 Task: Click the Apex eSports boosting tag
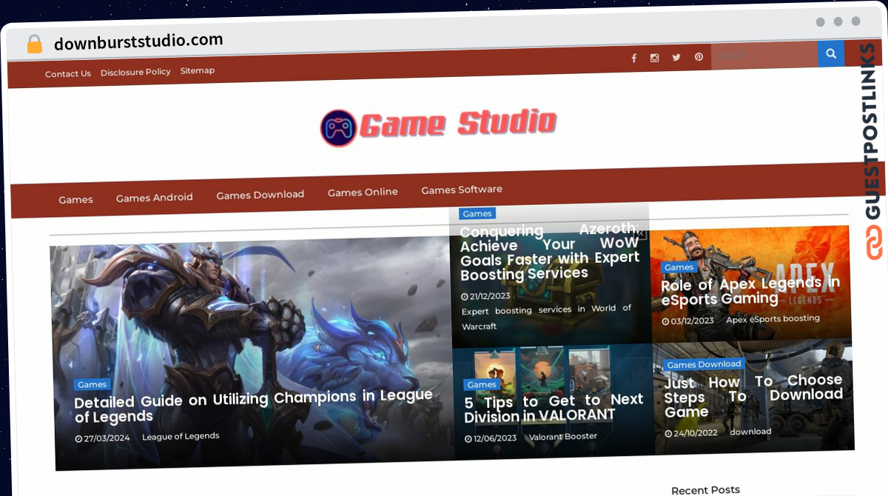[773, 319]
